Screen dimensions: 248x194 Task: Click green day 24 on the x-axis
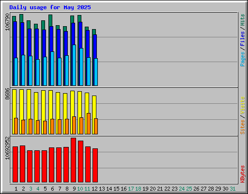click(182, 189)
